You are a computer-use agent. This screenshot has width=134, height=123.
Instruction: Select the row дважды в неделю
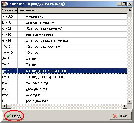[65, 22]
